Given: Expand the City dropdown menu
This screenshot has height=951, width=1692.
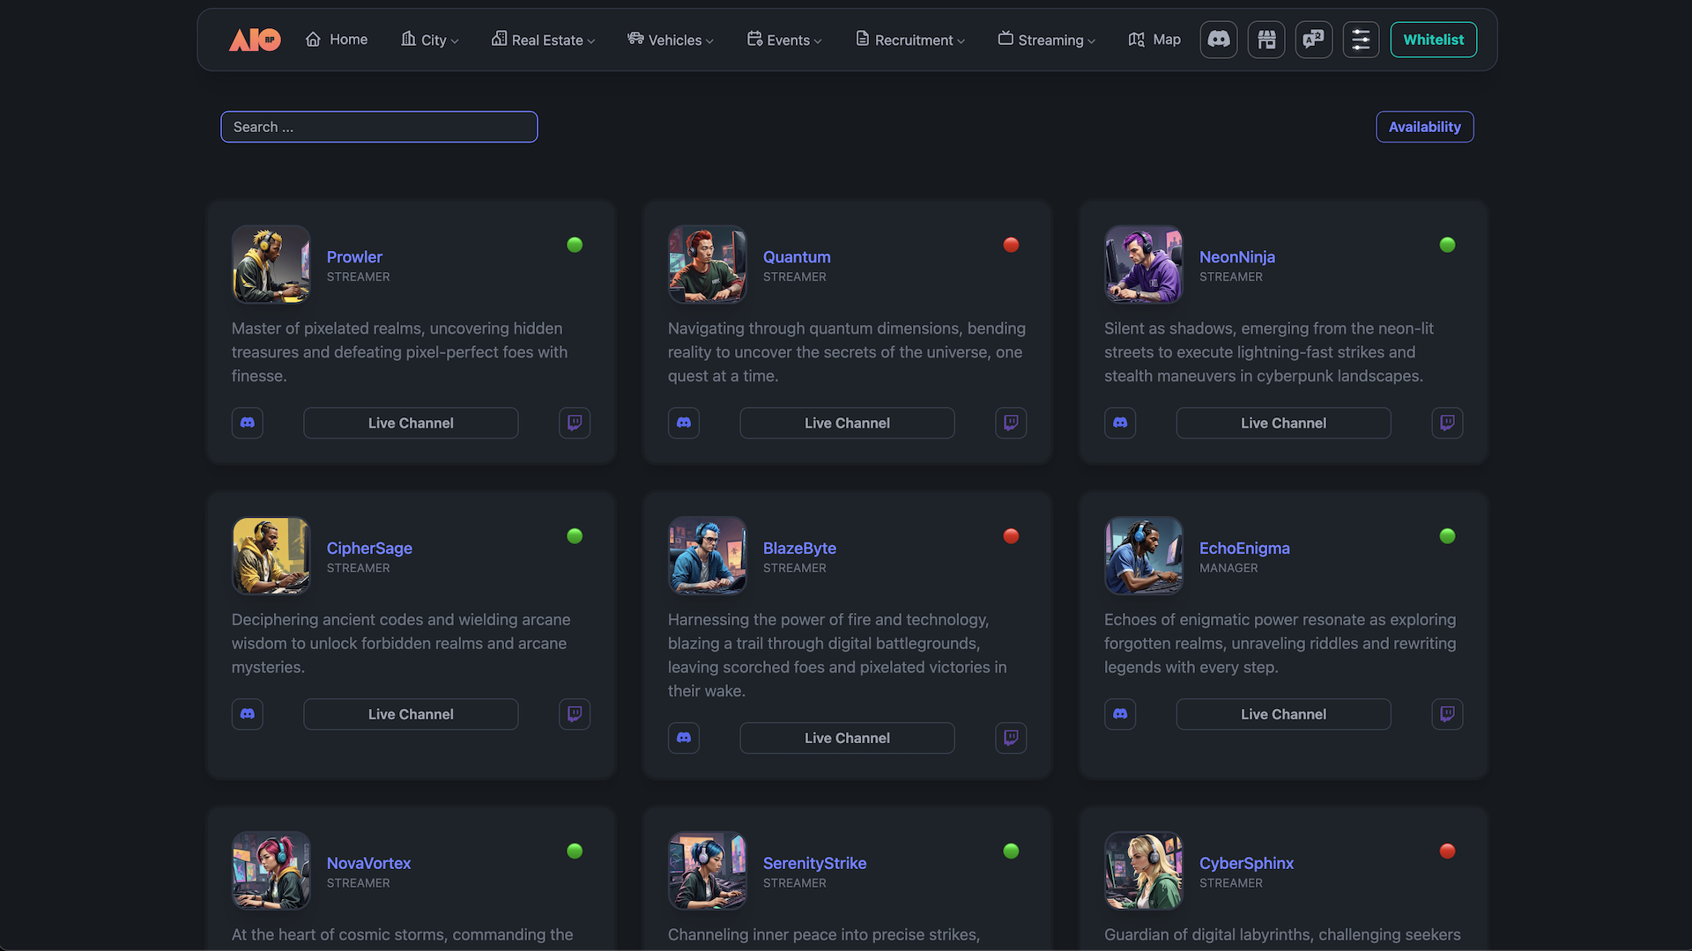Looking at the screenshot, I should 430,40.
